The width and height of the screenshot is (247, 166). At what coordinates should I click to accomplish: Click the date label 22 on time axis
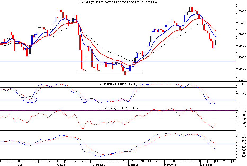coord(10,161)
